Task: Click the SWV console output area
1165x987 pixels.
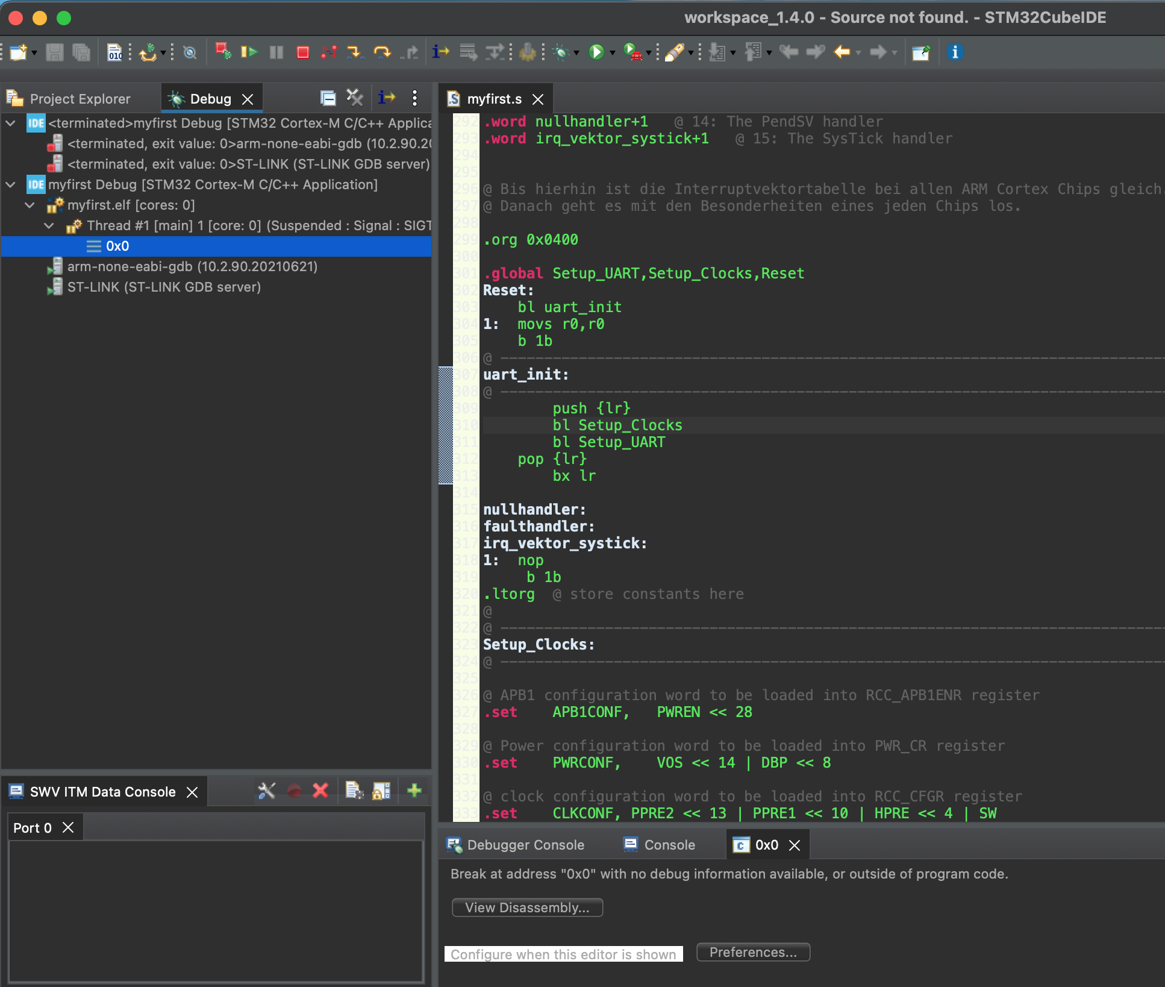Action: click(x=216, y=911)
